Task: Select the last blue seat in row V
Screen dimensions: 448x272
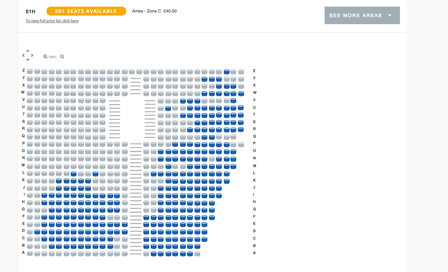Action: 233,101
